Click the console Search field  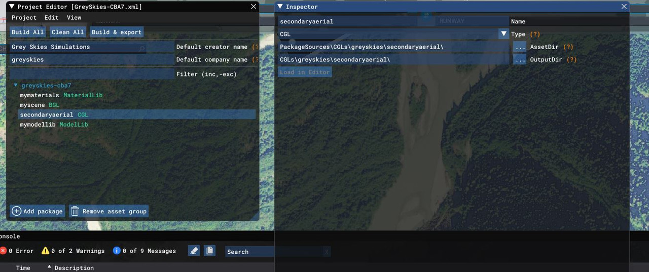274,252
